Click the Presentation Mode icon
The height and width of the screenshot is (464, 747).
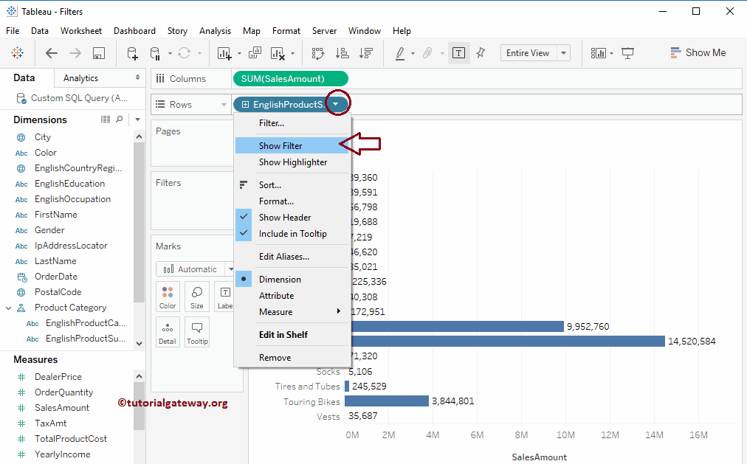pos(628,53)
